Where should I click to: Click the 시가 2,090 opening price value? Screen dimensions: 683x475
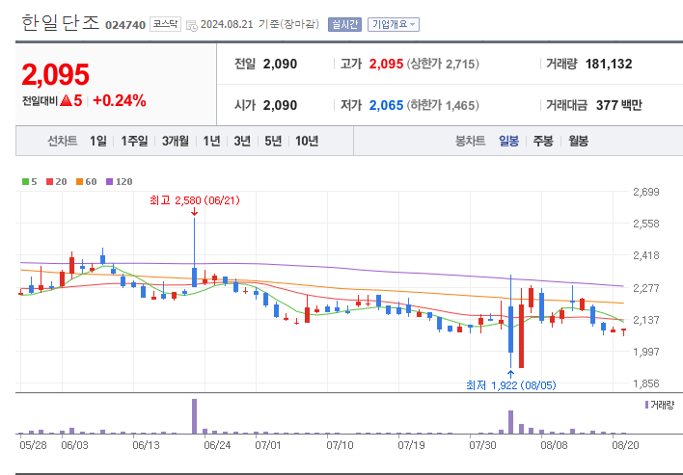pos(280,105)
